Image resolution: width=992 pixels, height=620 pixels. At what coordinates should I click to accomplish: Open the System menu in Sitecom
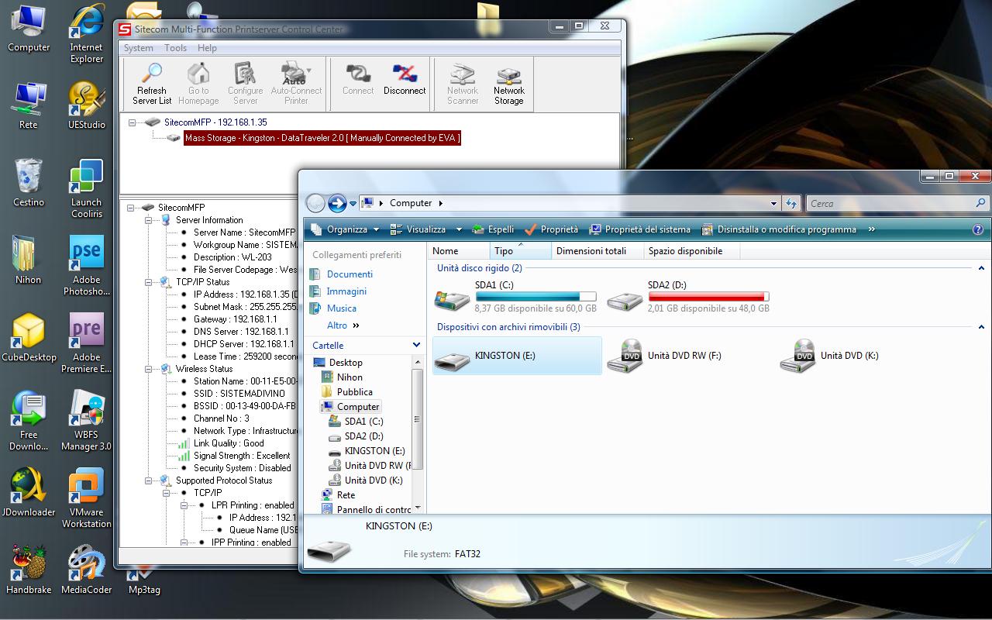point(139,48)
